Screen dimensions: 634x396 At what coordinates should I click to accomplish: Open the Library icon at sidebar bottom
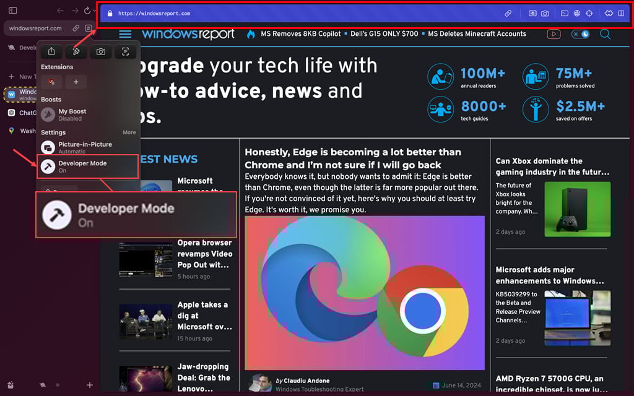11,385
